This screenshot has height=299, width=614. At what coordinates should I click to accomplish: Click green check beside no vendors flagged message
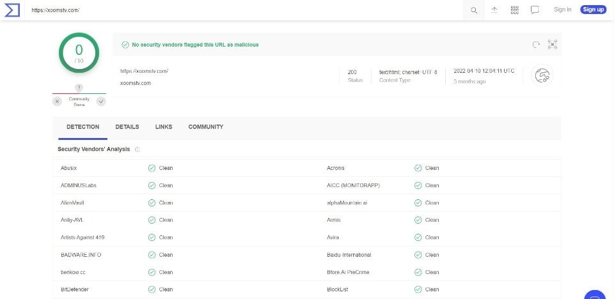(125, 45)
